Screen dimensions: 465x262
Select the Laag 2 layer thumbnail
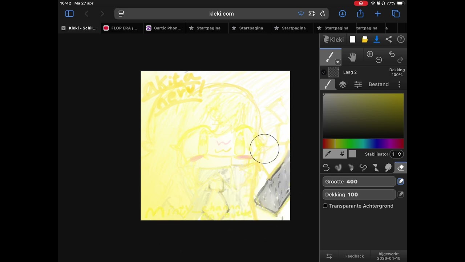(333, 72)
